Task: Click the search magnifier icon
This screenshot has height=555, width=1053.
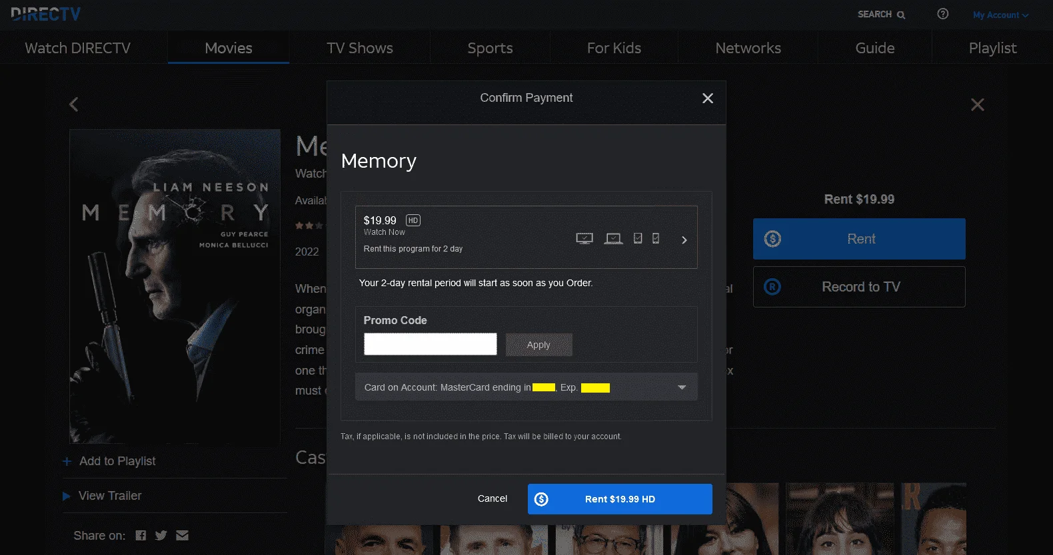Action: [901, 15]
